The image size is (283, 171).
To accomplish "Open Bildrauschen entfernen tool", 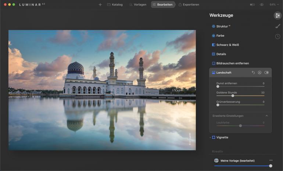I will tap(230, 63).
